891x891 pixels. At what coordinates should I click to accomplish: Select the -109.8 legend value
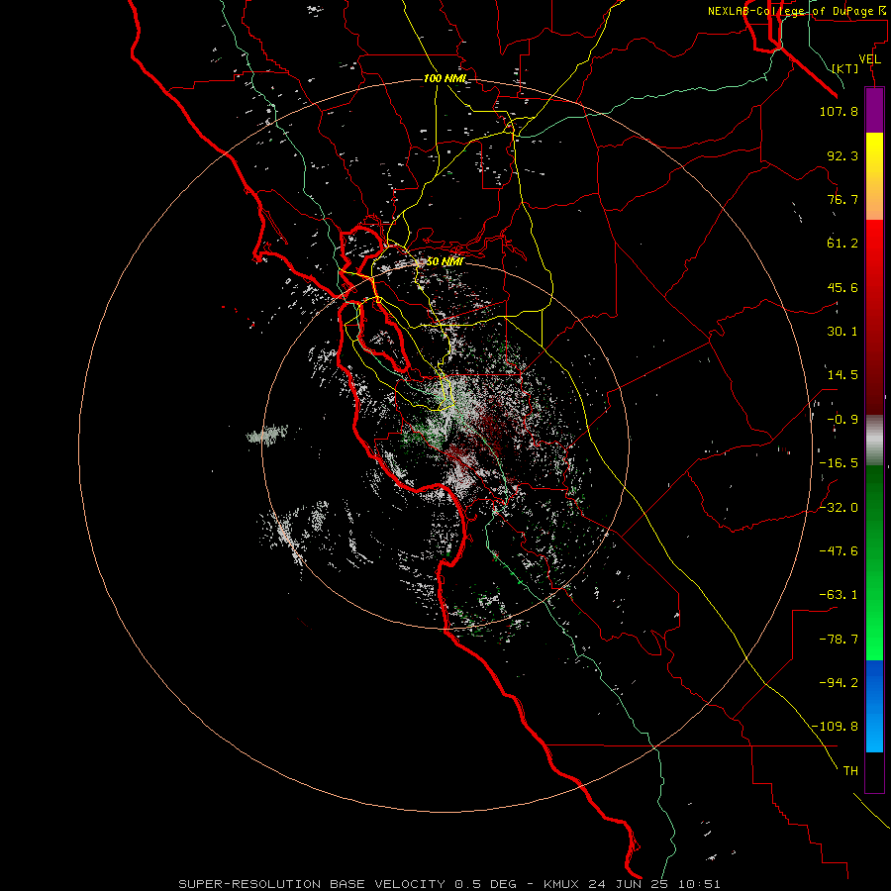[835, 727]
